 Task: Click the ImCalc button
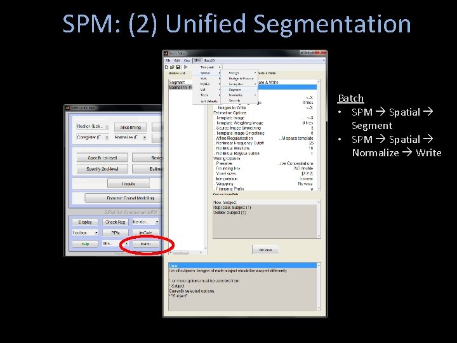point(145,232)
